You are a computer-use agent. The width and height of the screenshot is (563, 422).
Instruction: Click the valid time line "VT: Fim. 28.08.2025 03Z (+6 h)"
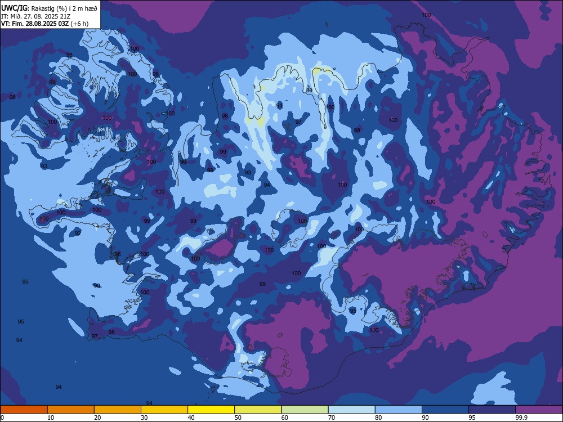point(44,24)
